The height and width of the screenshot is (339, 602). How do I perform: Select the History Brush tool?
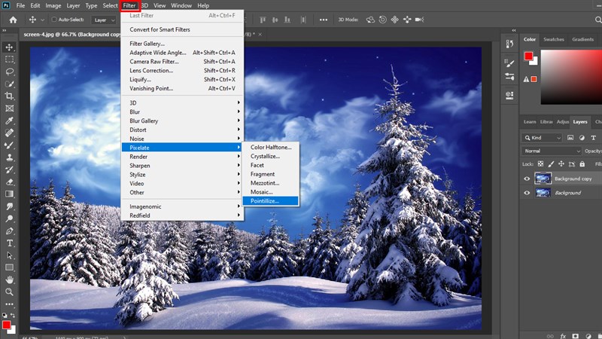[9, 170]
